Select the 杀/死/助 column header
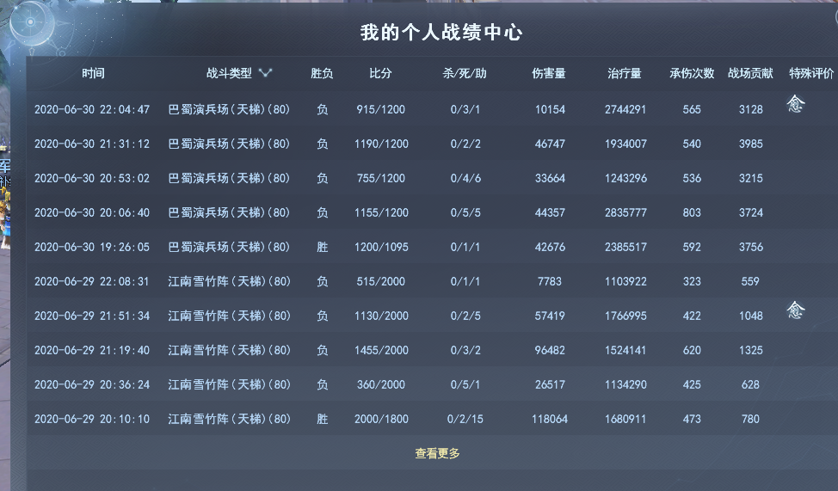This screenshot has width=838, height=491. (x=465, y=73)
